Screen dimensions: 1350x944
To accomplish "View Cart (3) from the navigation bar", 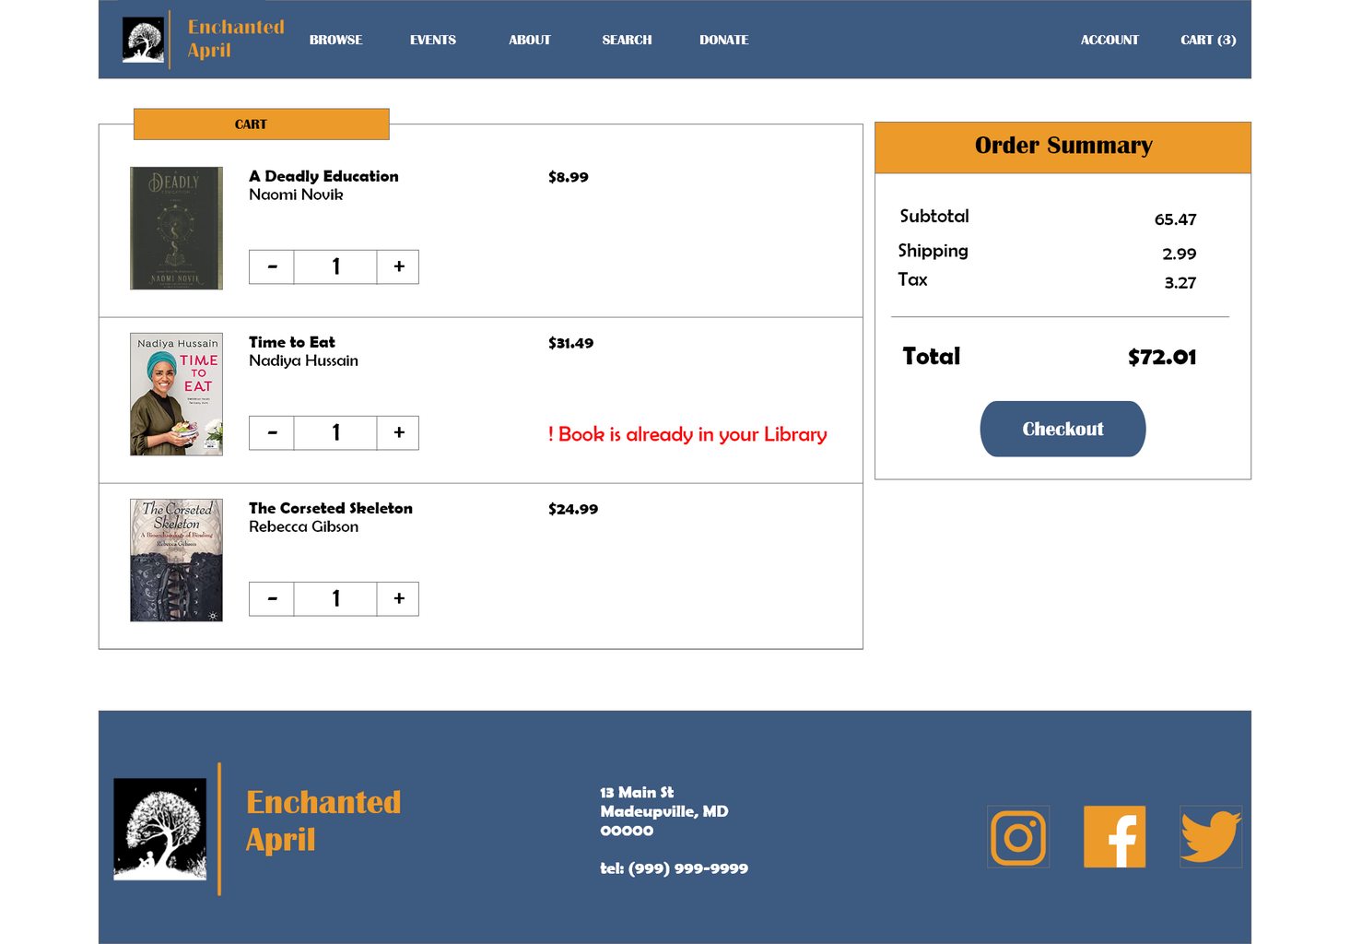I will (1207, 40).
